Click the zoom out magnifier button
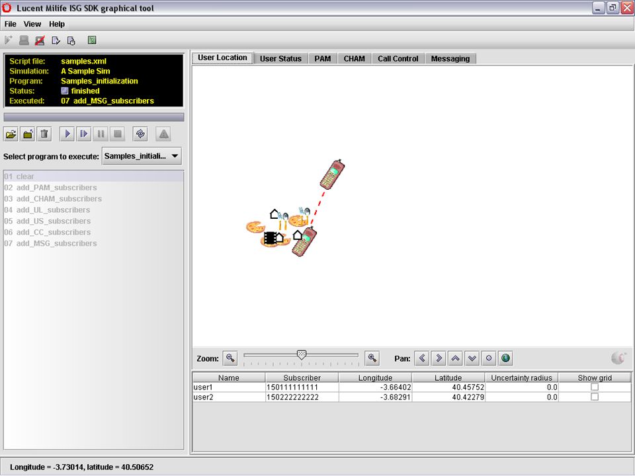The width and height of the screenshot is (635, 476). point(230,358)
